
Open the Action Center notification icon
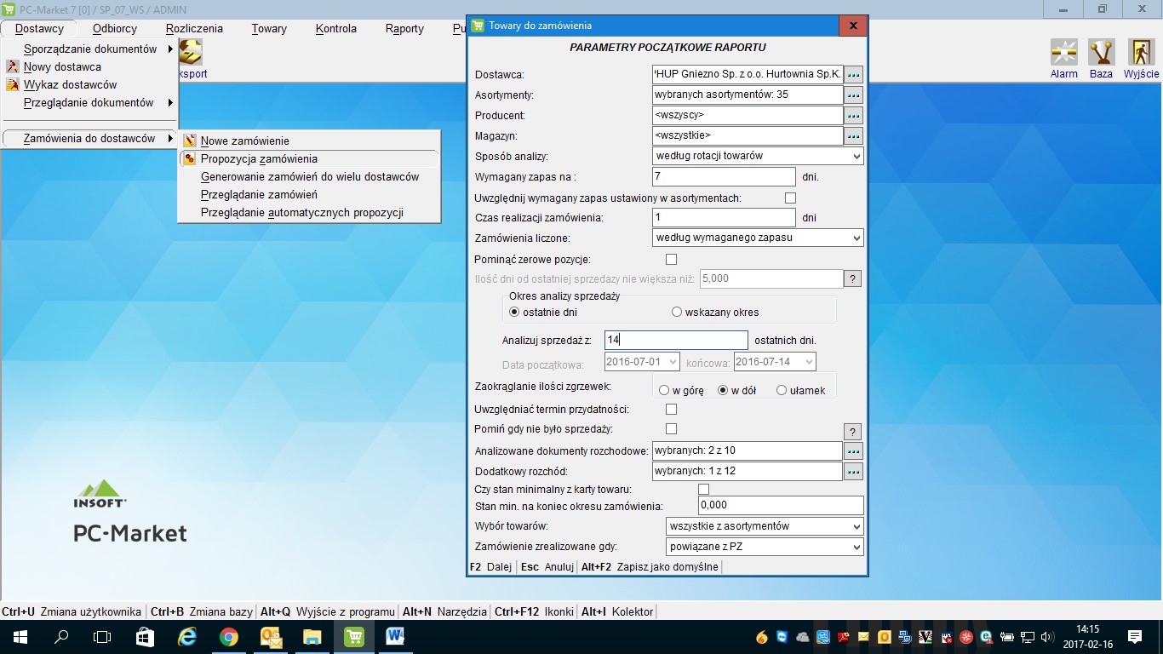pyautogui.click(x=1135, y=636)
